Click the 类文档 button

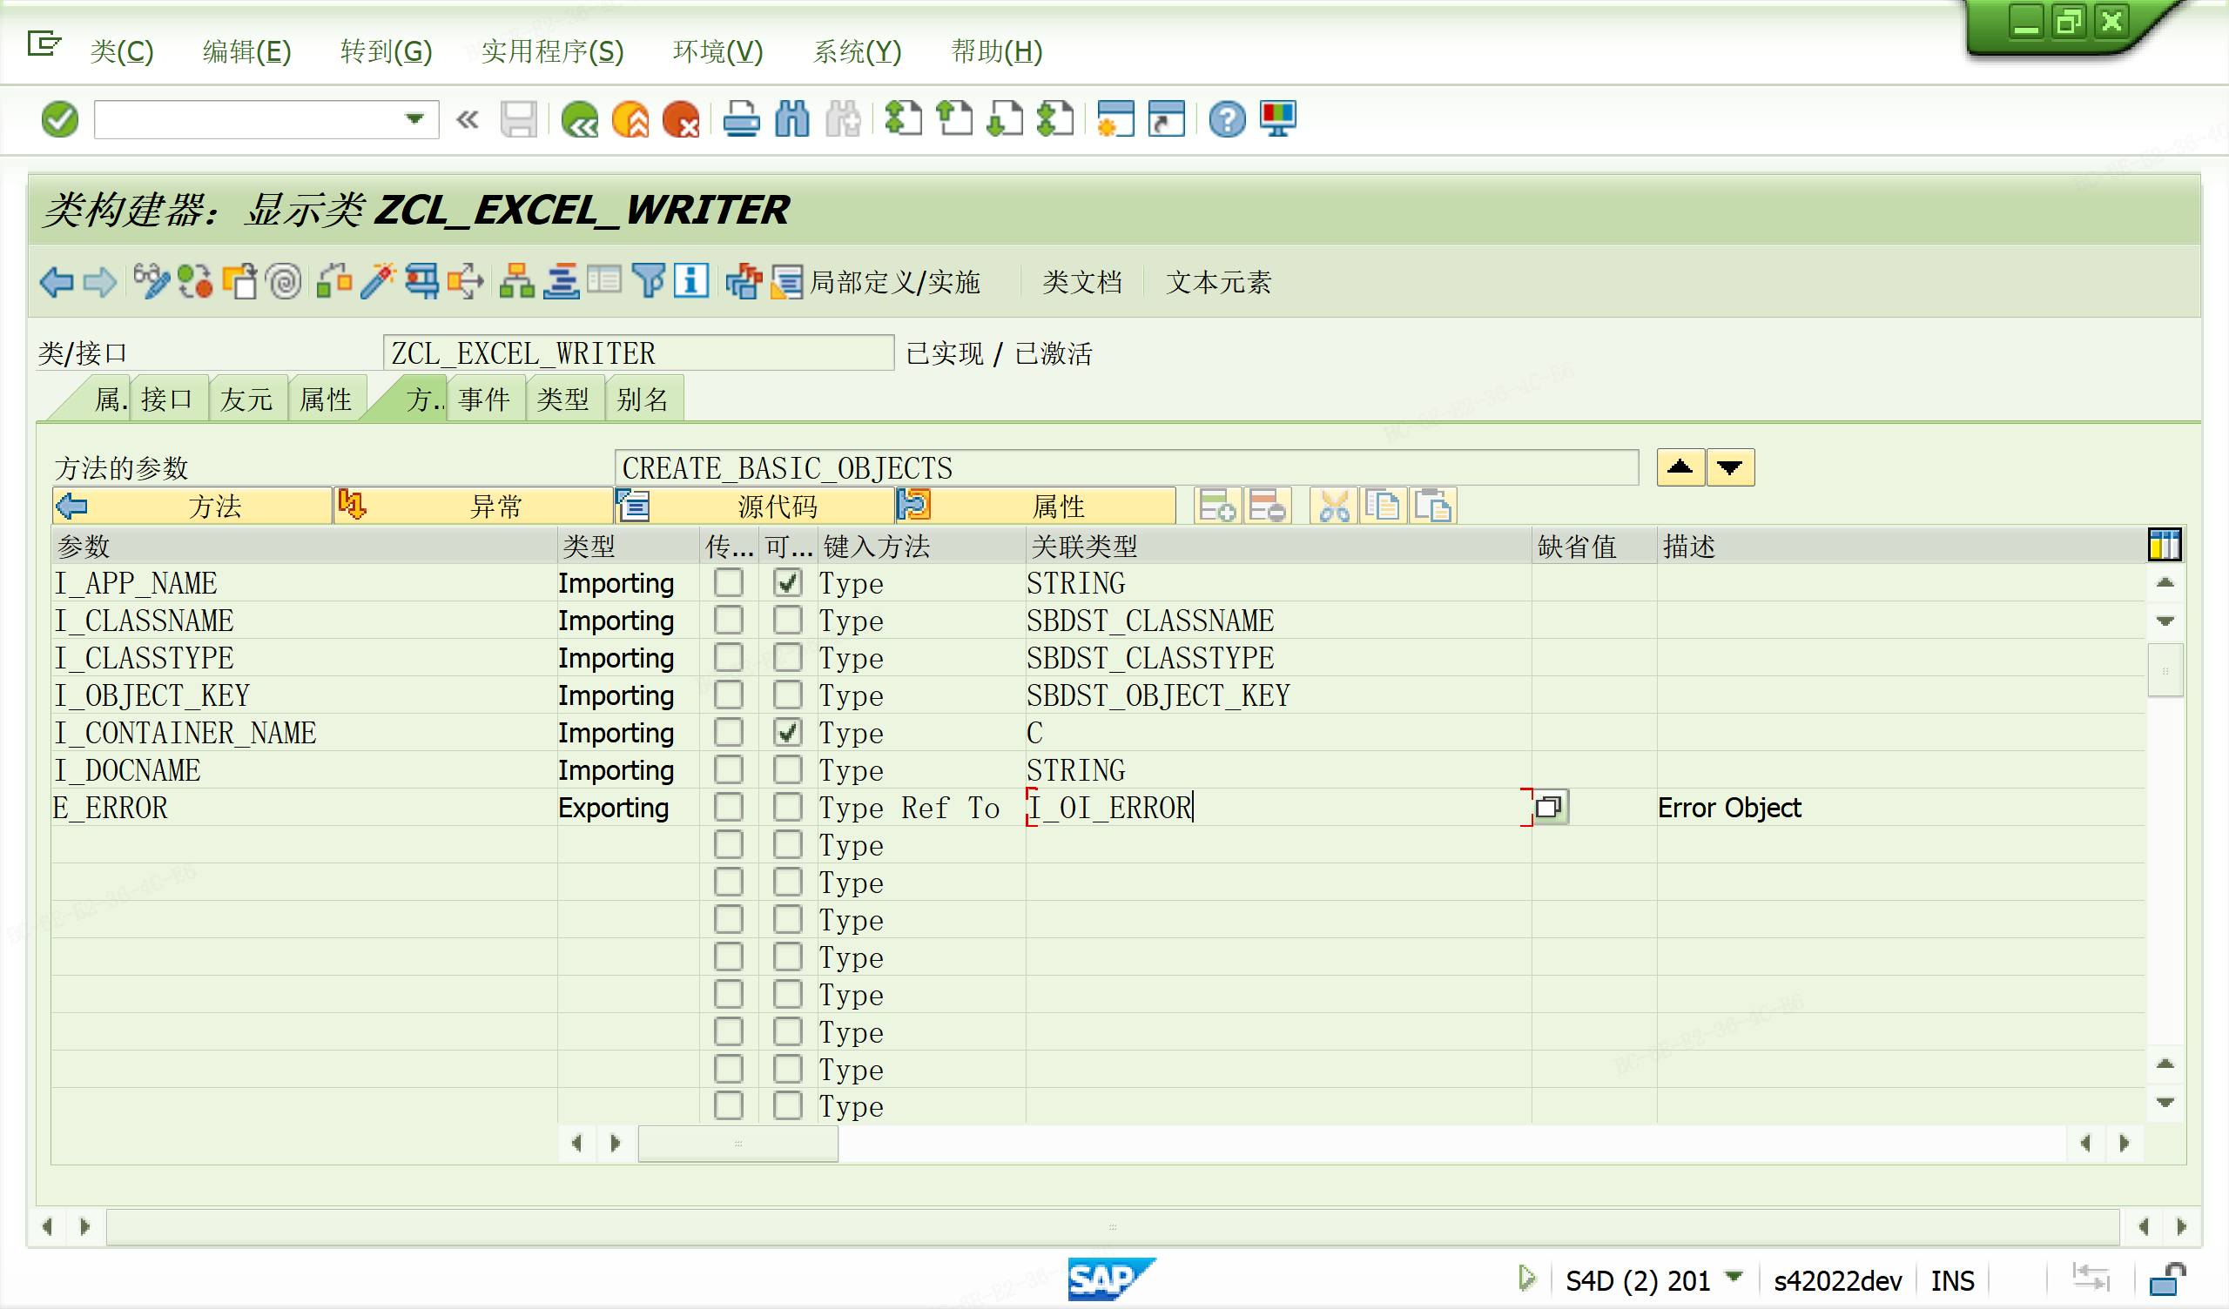1081,282
